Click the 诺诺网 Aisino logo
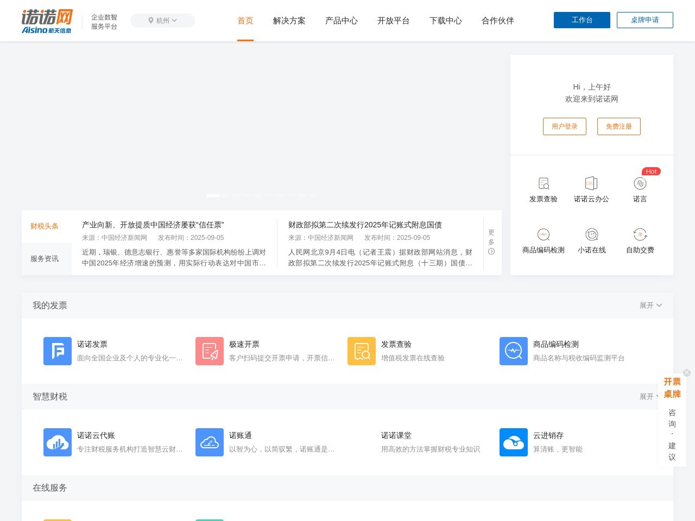Screen dimensions: 695x521 [47, 21]
